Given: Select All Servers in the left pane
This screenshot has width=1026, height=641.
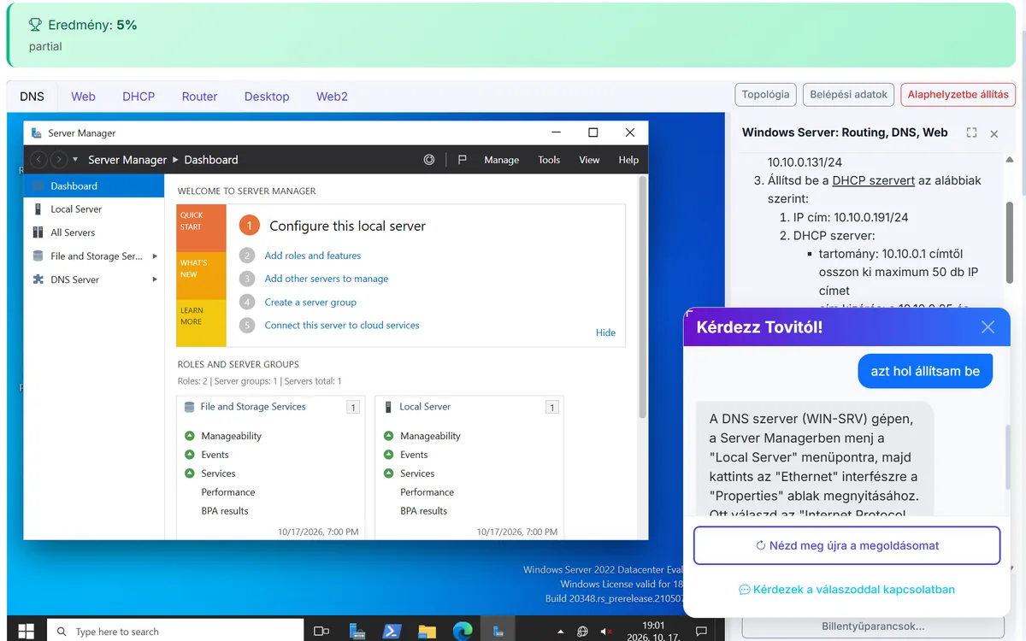Looking at the screenshot, I should 94,232.
